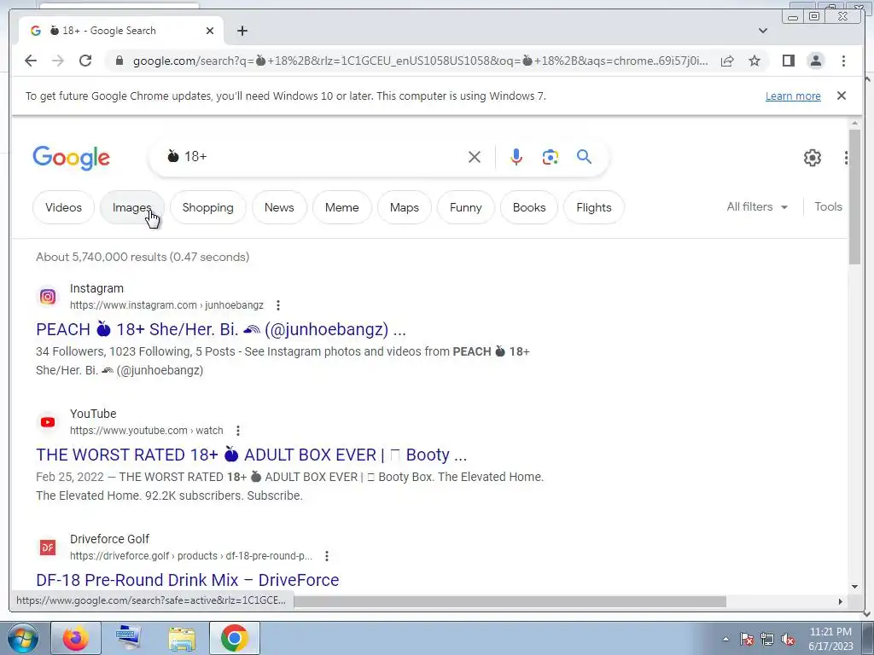Click the vertical page scrollbar thumb
This screenshot has width=874, height=655.
click(x=854, y=196)
